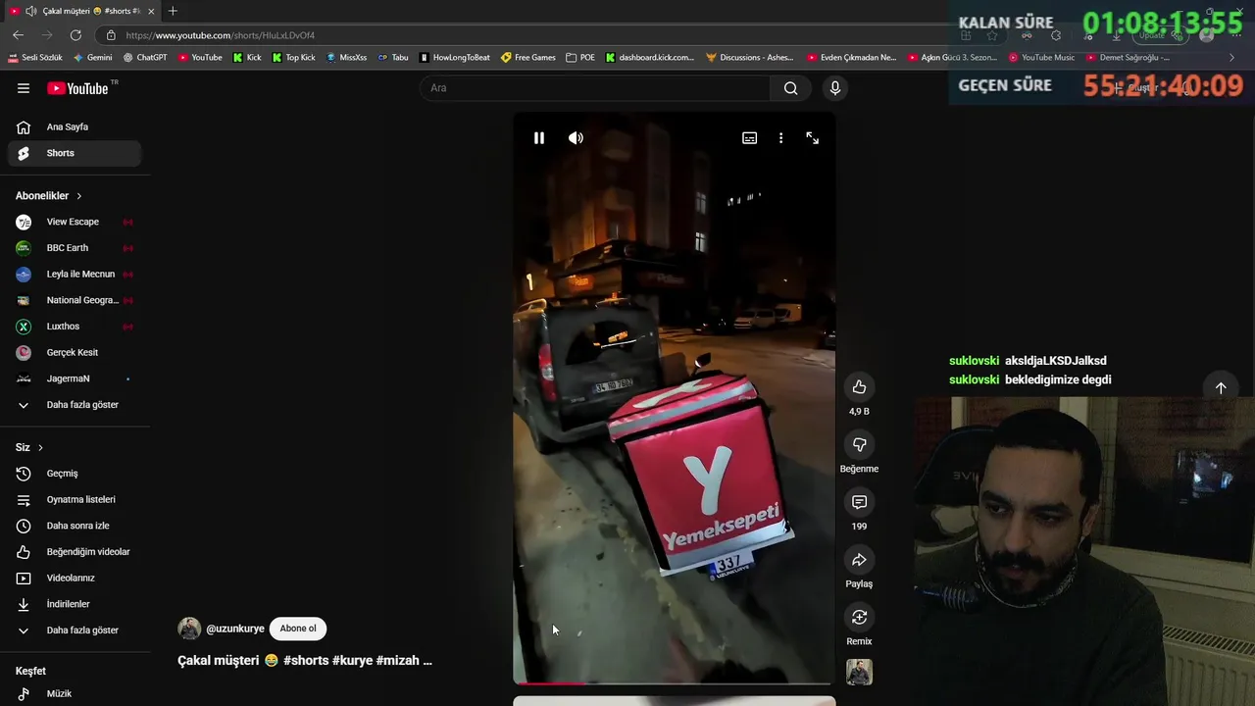This screenshot has height=706, width=1255.
Task: Open the YouTube Music bookmark
Action: [x=1041, y=58]
